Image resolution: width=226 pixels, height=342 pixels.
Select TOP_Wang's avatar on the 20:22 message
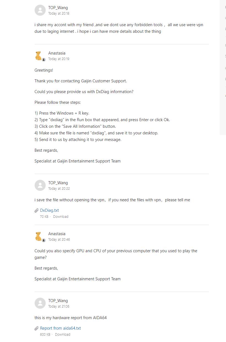click(40, 185)
